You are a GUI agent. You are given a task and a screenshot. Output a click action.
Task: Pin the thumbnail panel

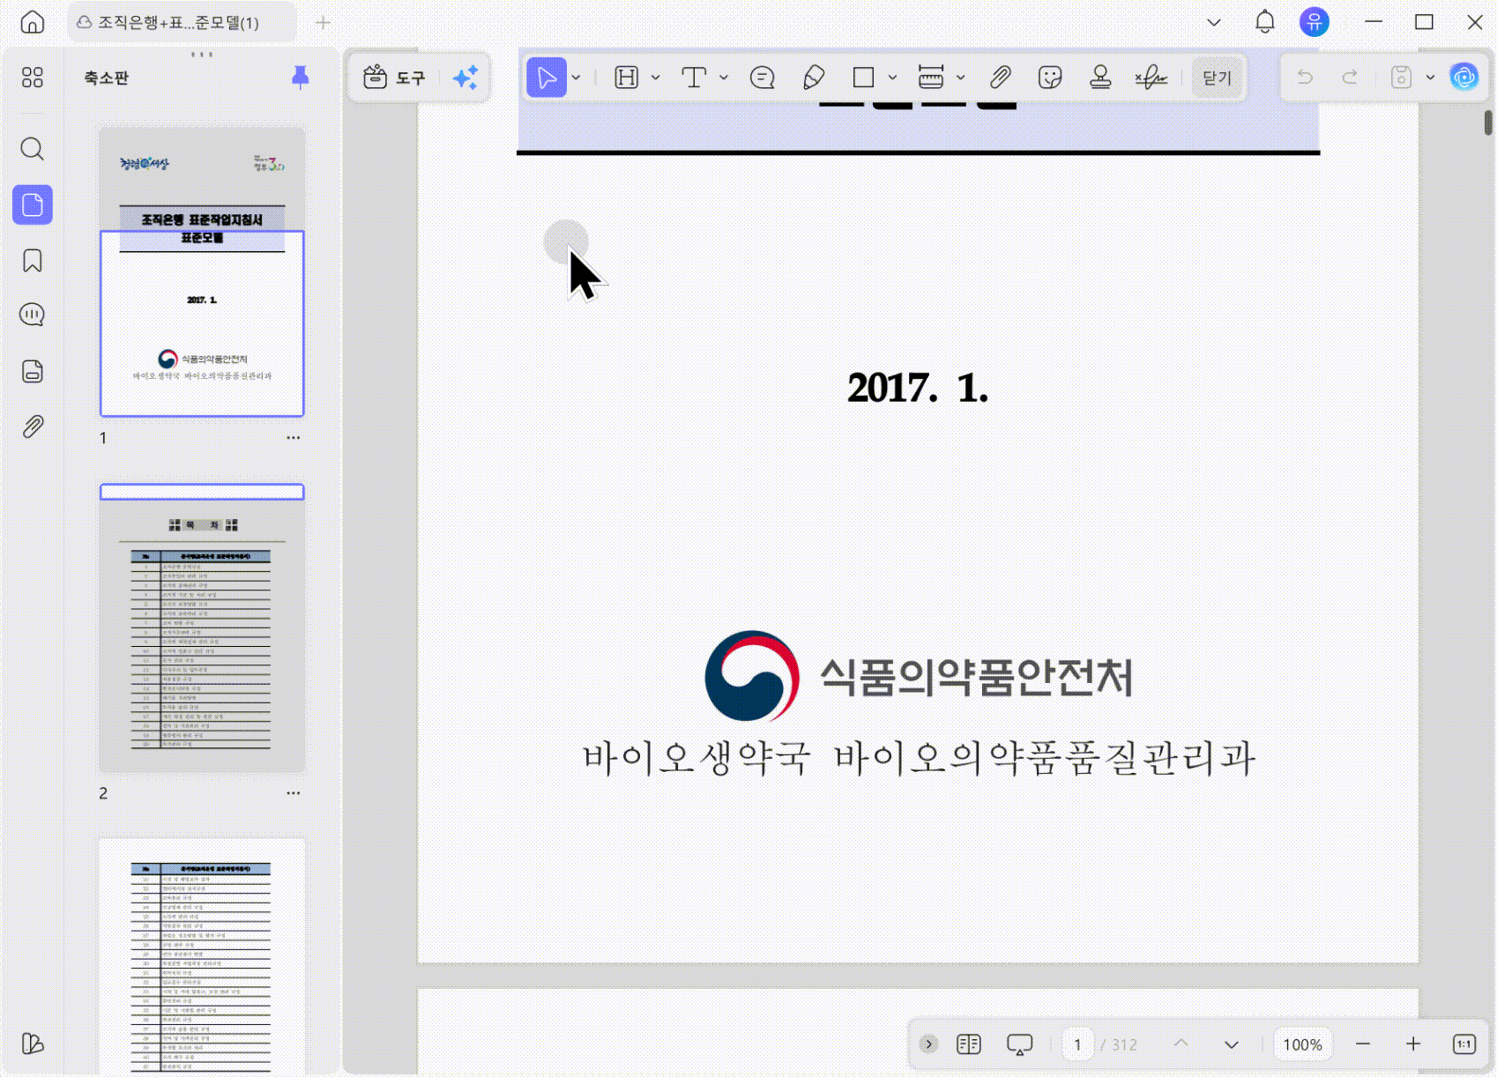[x=301, y=78]
